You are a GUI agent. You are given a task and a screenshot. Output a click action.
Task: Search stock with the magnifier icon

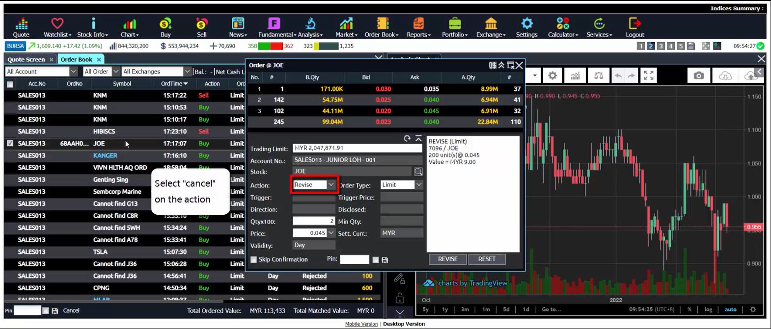418,172
